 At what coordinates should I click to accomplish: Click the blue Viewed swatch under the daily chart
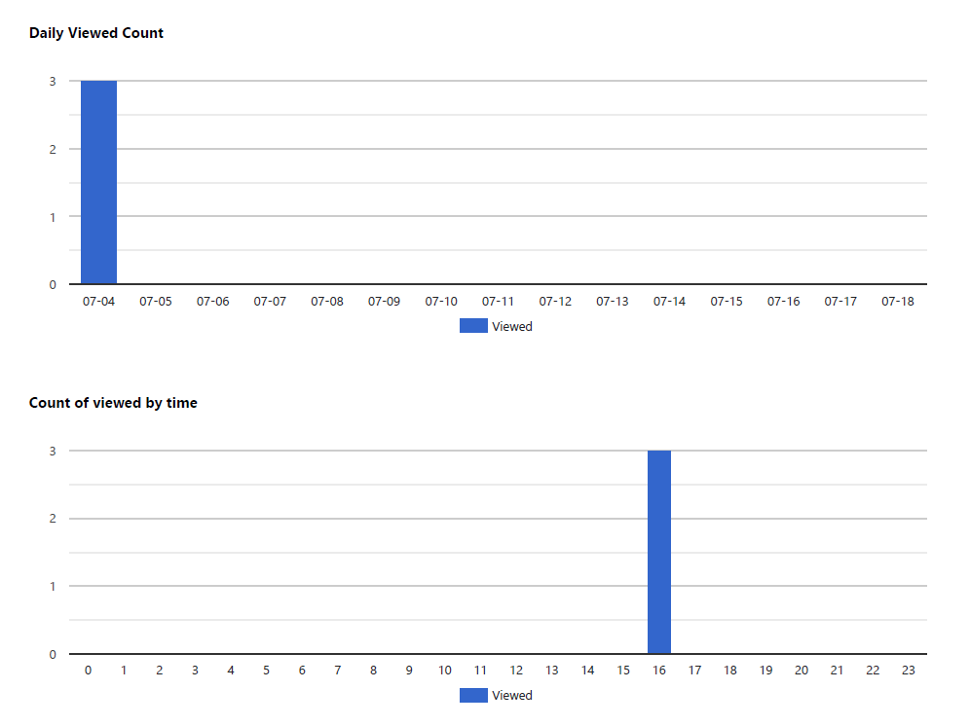[x=474, y=326]
